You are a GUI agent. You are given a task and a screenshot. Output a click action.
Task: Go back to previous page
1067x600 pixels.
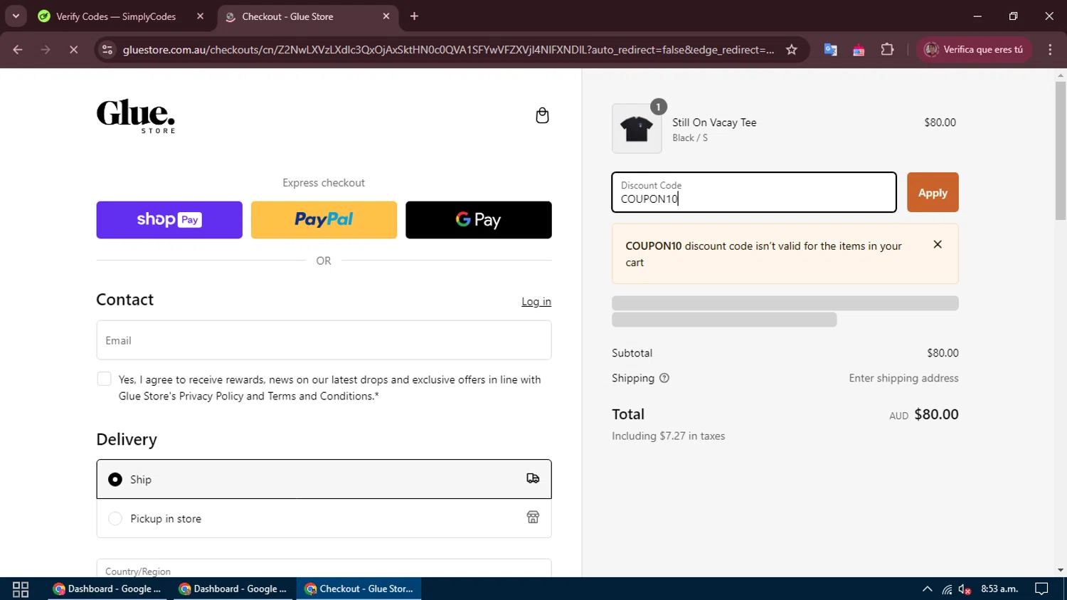(x=18, y=50)
